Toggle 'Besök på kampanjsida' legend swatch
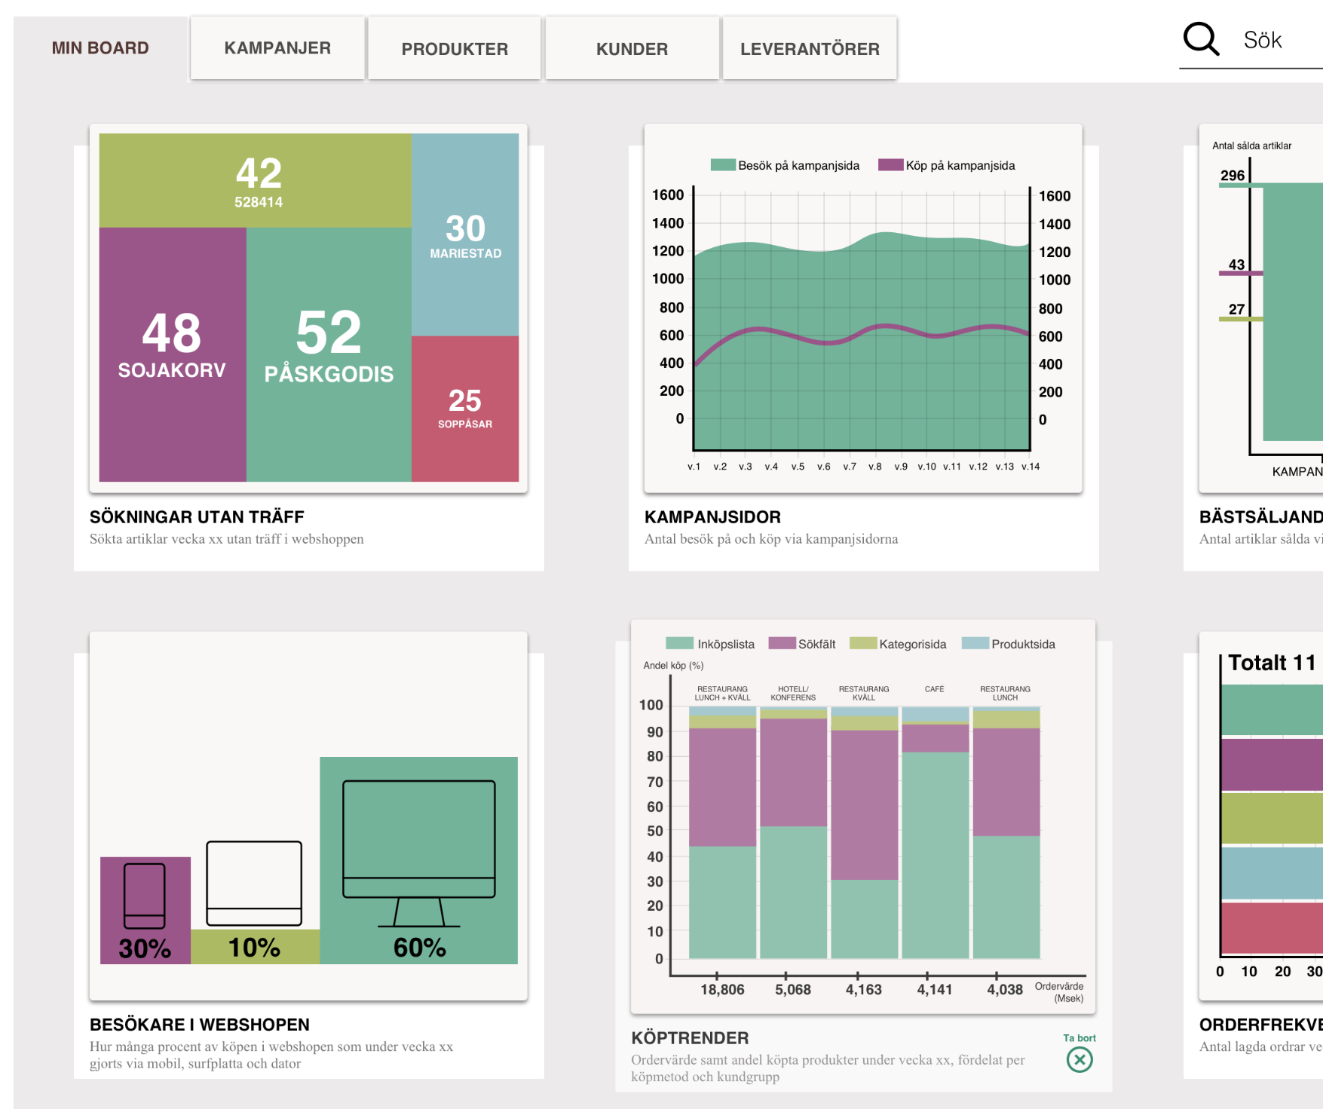 coord(723,165)
